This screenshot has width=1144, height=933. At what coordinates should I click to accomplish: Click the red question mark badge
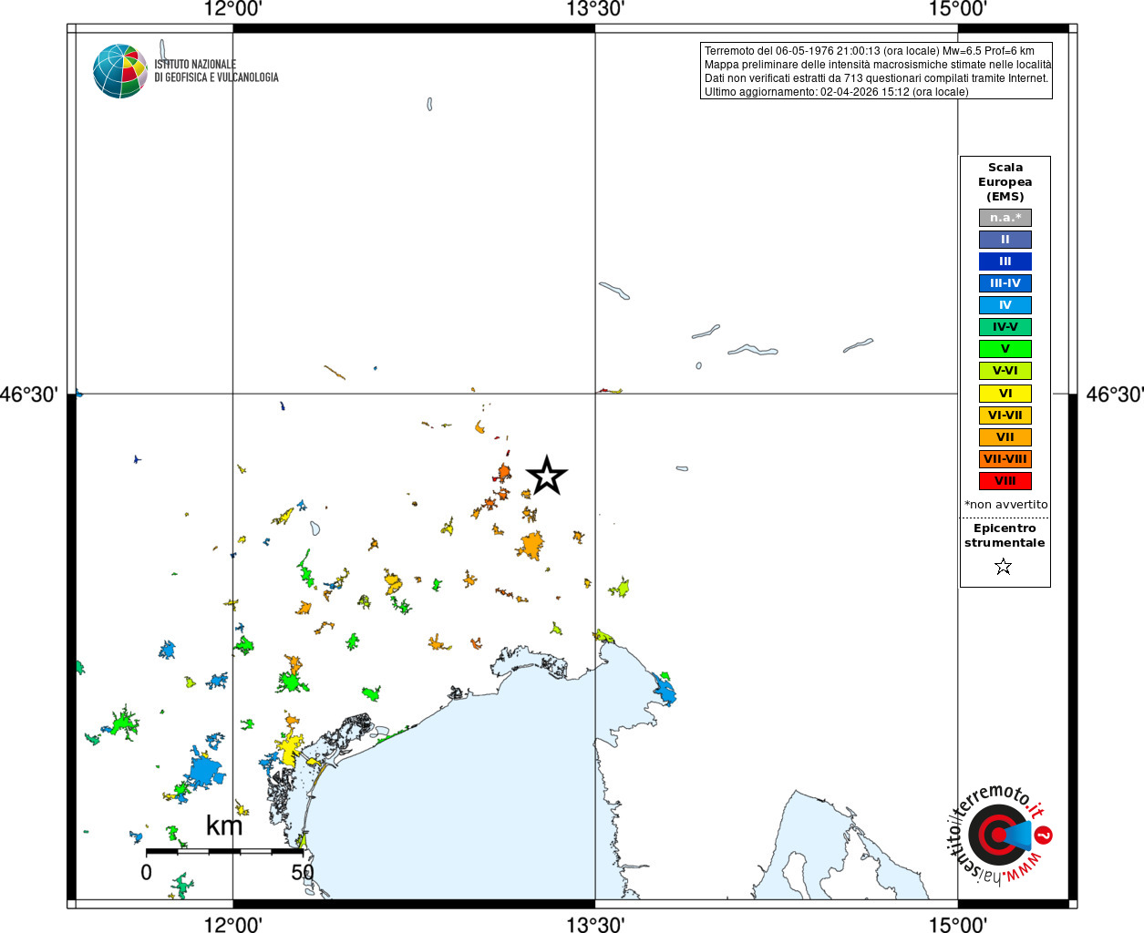point(1045,835)
